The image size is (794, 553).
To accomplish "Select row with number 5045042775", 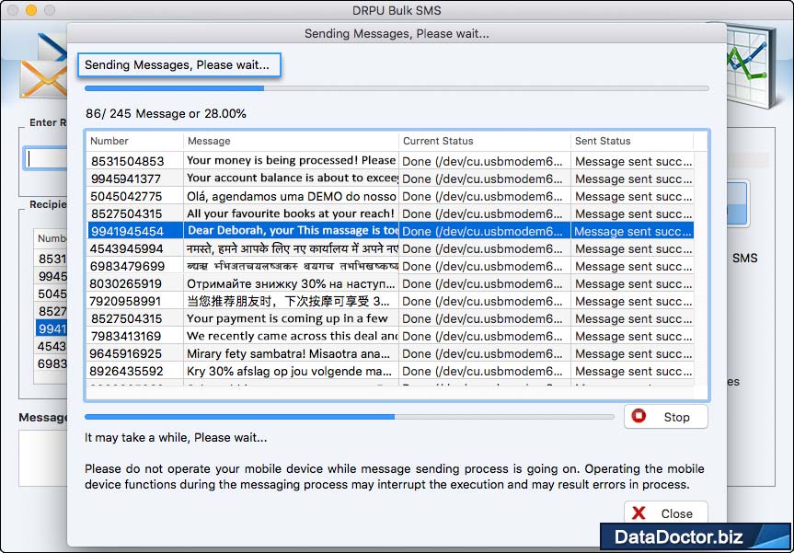I will click(390, 196).
